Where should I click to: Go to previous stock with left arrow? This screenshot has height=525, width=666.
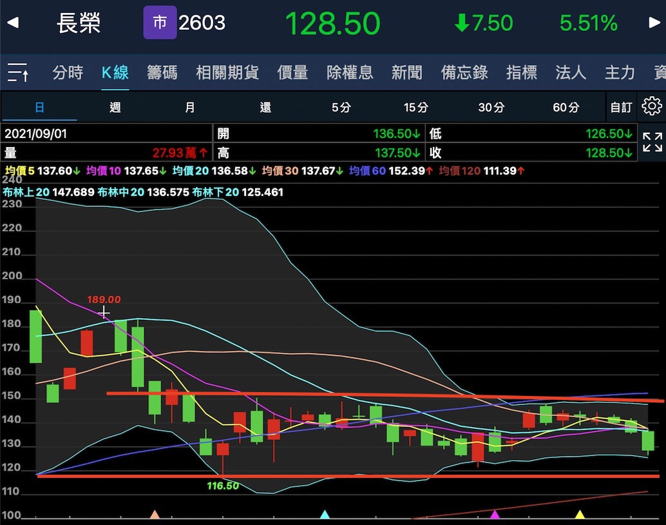pyautogui.click(x=12, y=23)
